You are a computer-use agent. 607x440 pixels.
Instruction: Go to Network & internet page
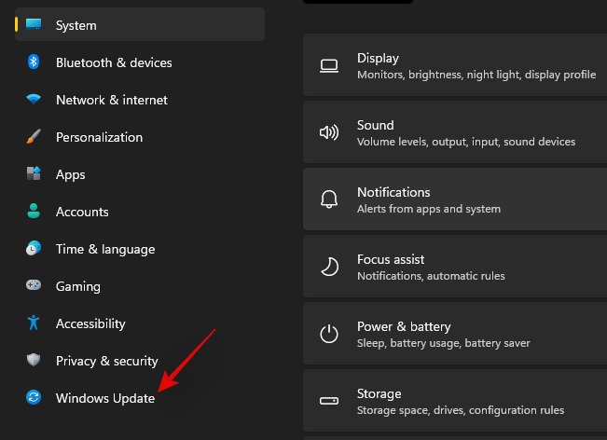112,100
